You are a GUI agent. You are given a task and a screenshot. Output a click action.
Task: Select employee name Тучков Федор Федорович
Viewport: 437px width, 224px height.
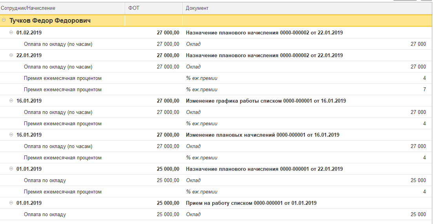(50, 20)
